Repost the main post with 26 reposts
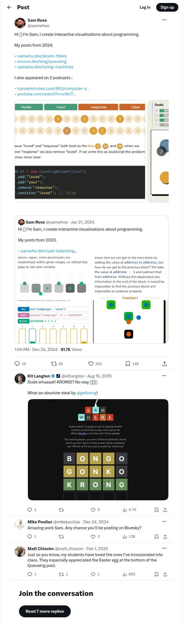 tap(57, 364)
